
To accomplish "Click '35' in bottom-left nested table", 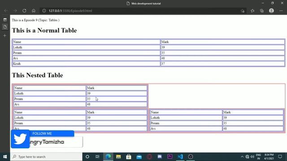I will pos(117,123).
